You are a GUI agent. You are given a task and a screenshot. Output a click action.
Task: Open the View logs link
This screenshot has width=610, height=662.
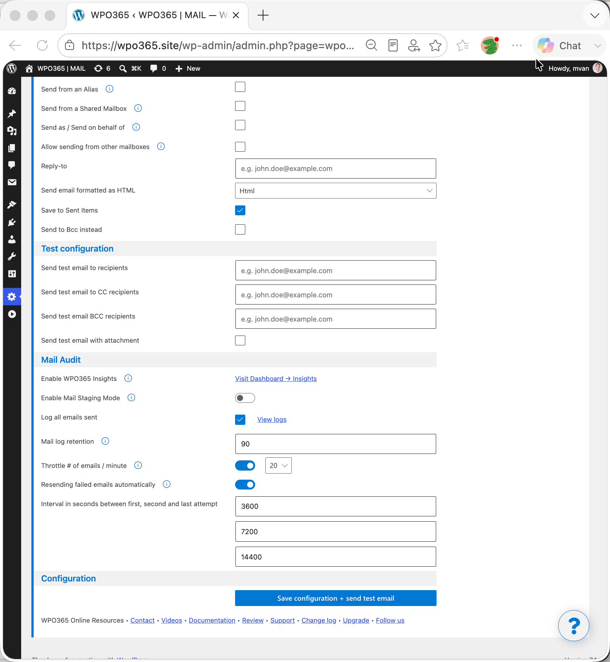(272, 420)
